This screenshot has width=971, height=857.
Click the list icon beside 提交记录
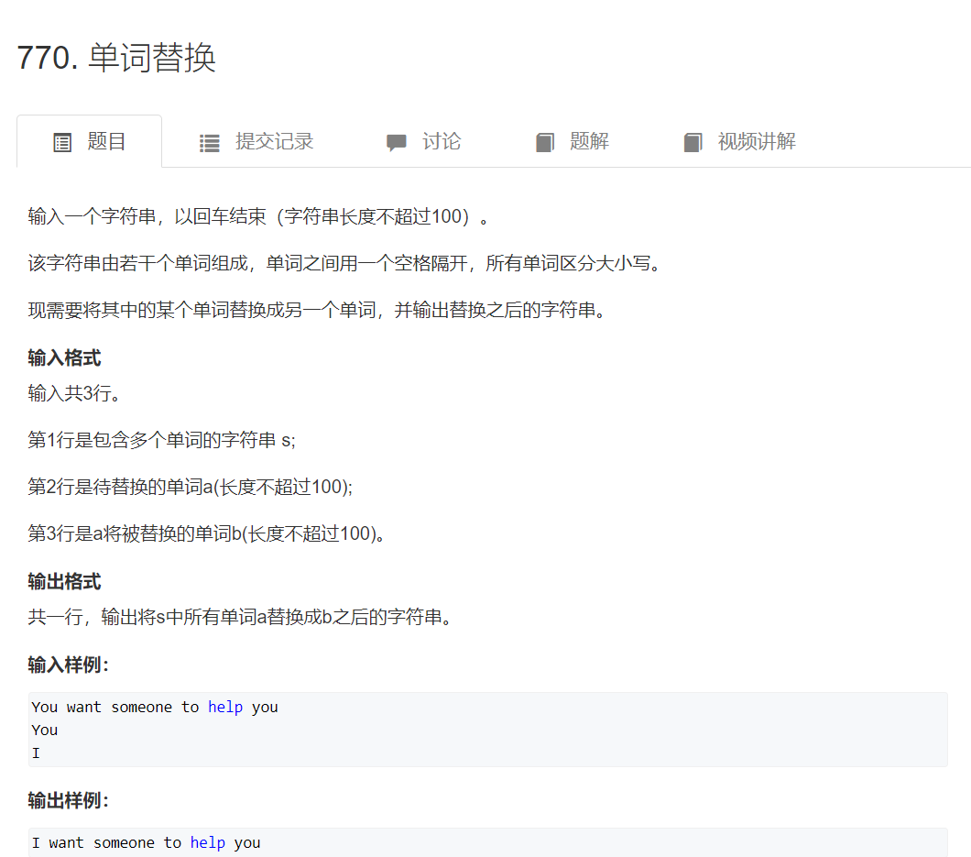209,143
